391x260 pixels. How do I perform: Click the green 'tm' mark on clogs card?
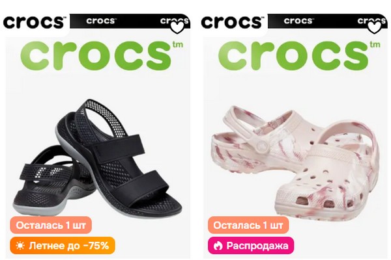pyautogui.click(x=375, y=45)
